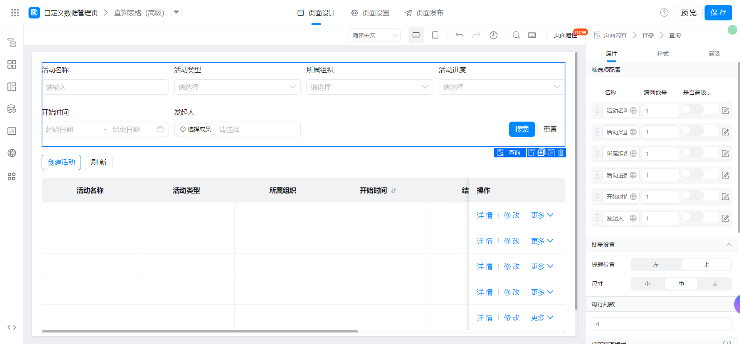This screenshot has height=344, width=740.
Task: Open the plugins icon in sidebar
Action: click(12, 176)
